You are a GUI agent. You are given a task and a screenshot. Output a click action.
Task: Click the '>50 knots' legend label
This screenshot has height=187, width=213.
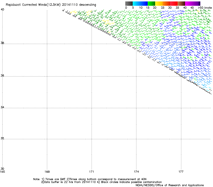[x=205, y=8]
